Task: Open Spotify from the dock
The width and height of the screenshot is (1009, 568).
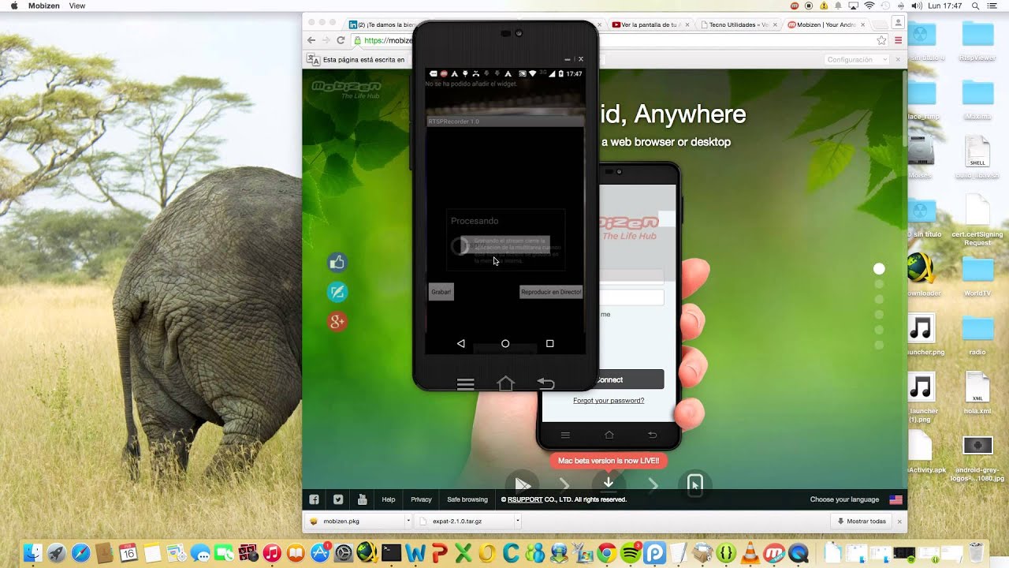Action: pyautogui.click(x=631, y=553)
